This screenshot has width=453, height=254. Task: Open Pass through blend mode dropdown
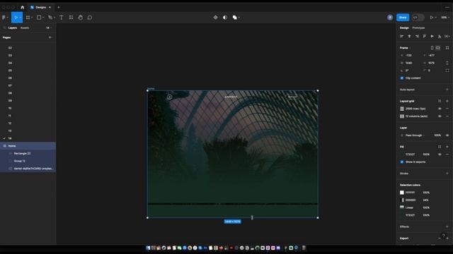coord(415,135)
